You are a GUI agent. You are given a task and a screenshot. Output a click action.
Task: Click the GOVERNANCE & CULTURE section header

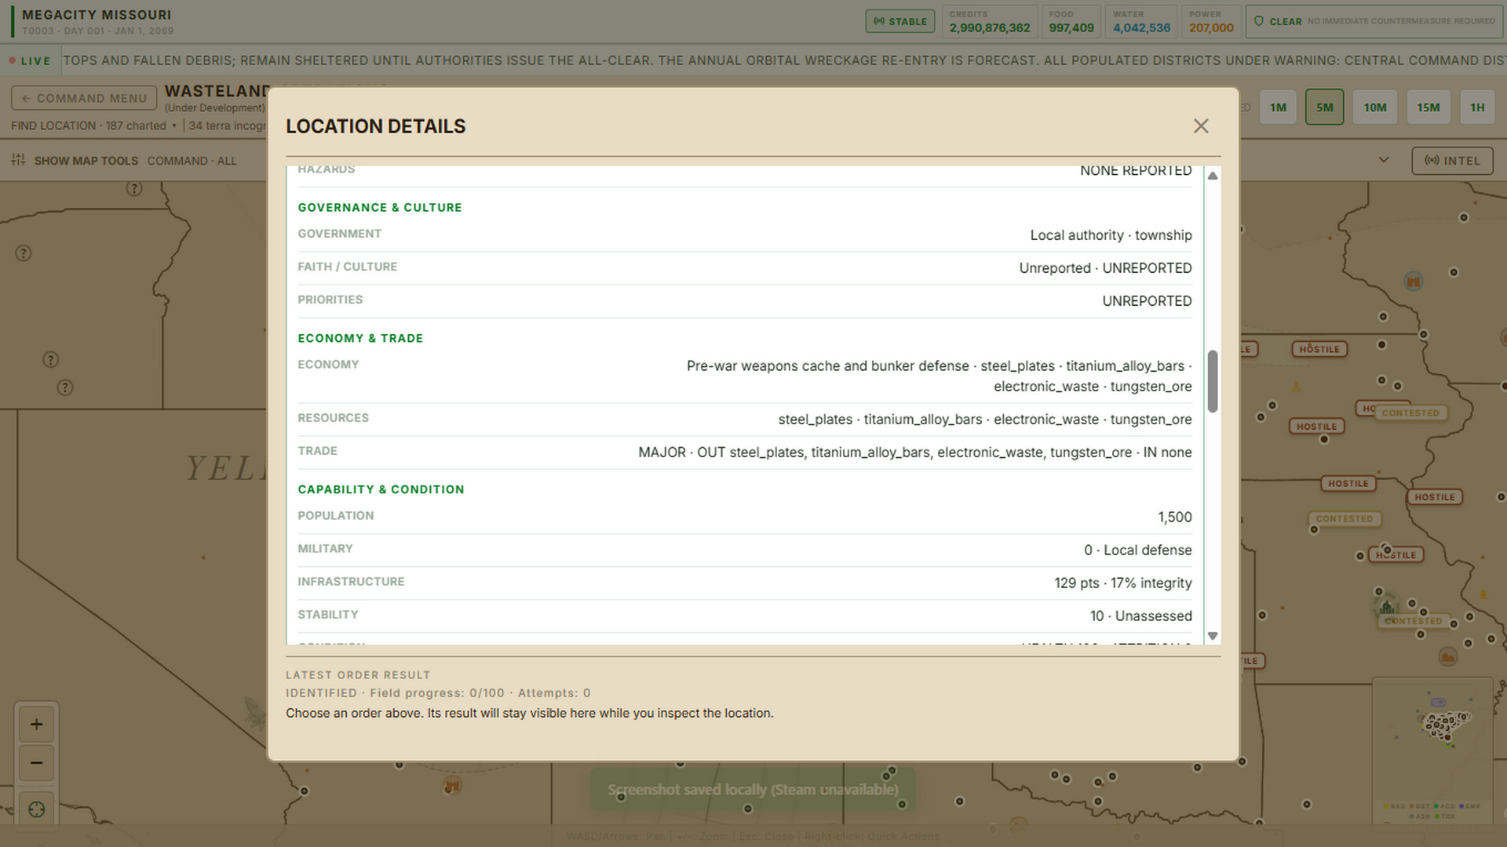380,207
